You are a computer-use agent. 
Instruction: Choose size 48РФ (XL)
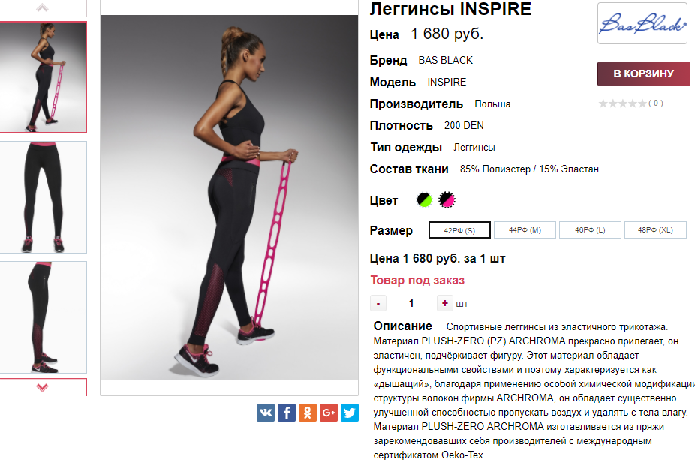[655, 230]
